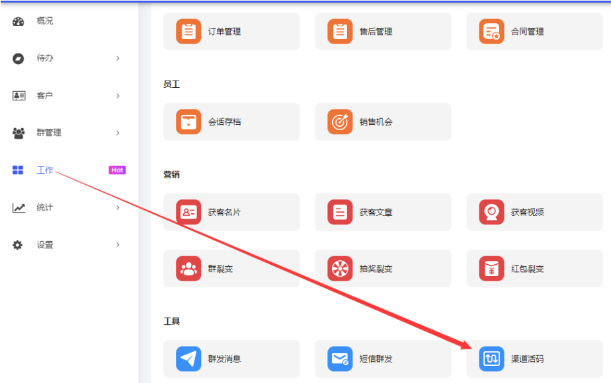Open the 渠道活码 card label

(x=528, y=359)
